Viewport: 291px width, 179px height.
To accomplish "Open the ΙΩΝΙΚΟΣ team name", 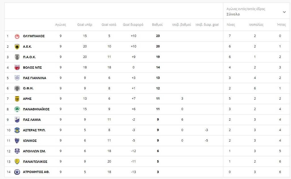I will click(30, 141).
